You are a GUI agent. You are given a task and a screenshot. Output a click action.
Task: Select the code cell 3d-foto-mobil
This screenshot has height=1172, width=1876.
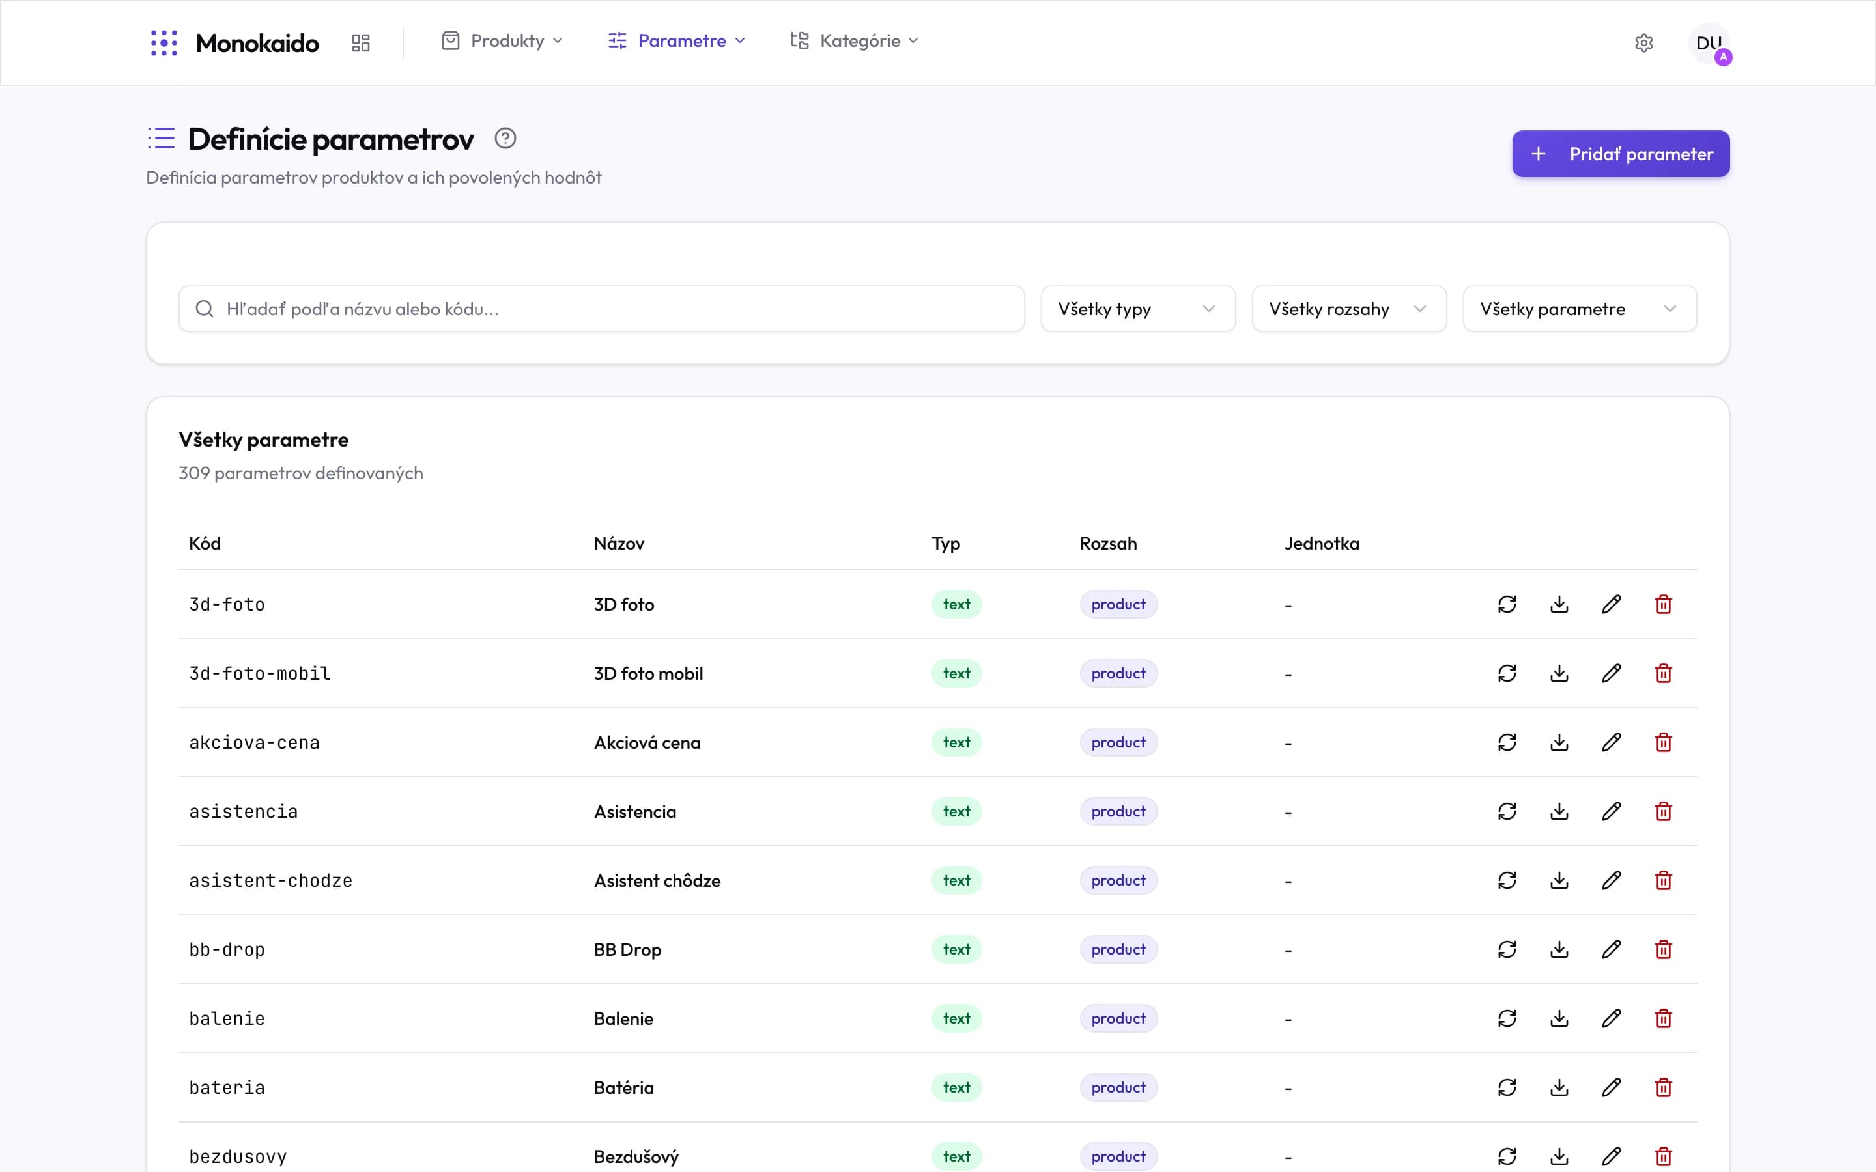260,674
